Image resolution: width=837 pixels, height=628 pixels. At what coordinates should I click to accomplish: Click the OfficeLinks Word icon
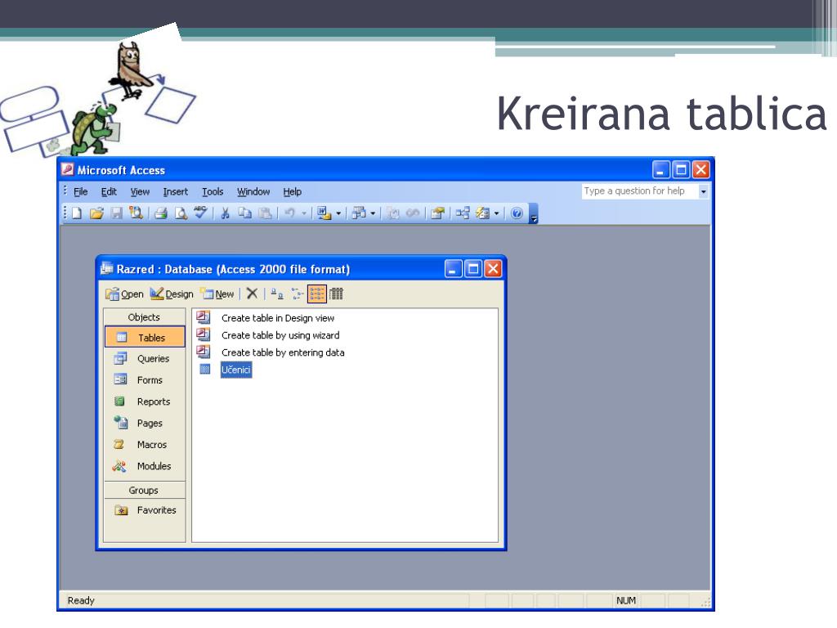coord(324,213)
